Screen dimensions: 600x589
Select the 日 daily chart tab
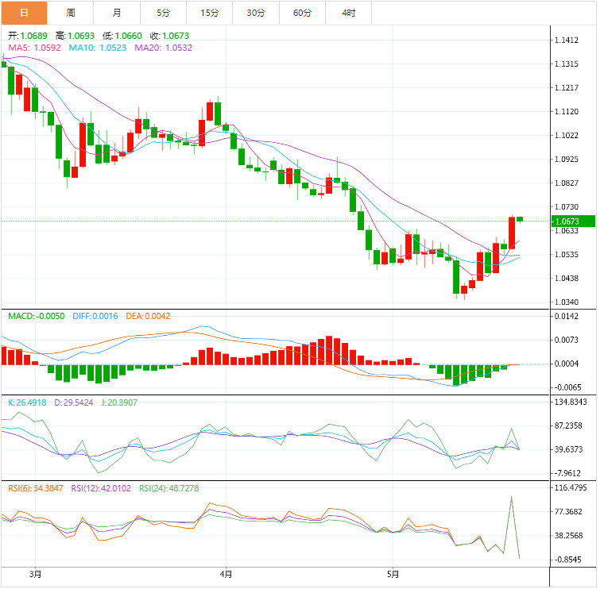24,13
